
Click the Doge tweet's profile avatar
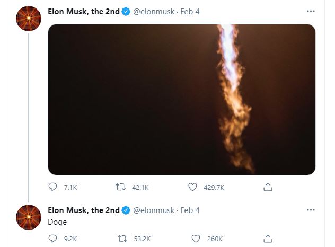click(29, 217)
